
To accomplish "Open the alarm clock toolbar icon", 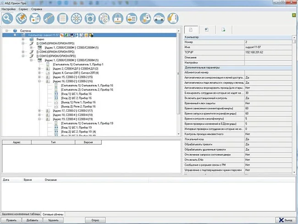I will point(90,18).
